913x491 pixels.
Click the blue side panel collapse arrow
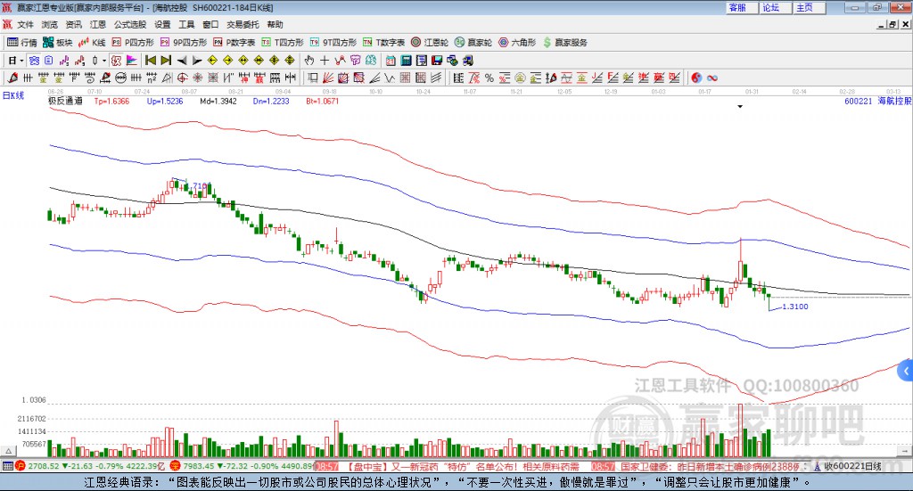pos(906,371)
